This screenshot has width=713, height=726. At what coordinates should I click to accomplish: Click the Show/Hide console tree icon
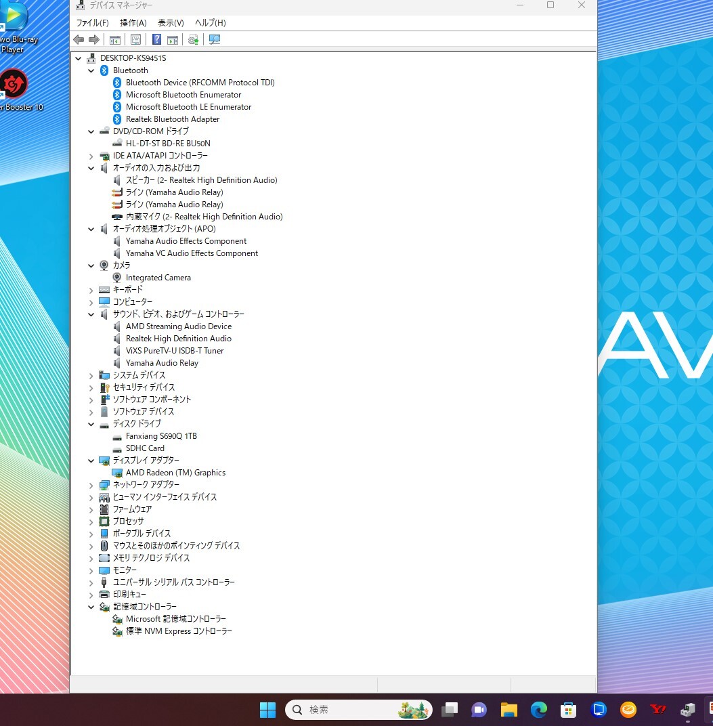pos(115,40)
